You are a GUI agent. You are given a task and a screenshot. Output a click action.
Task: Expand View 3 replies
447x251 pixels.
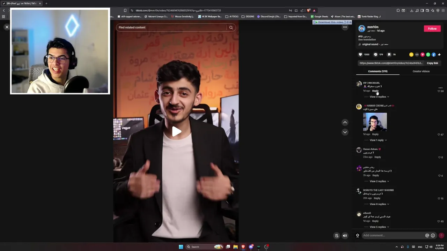point(379,97)
